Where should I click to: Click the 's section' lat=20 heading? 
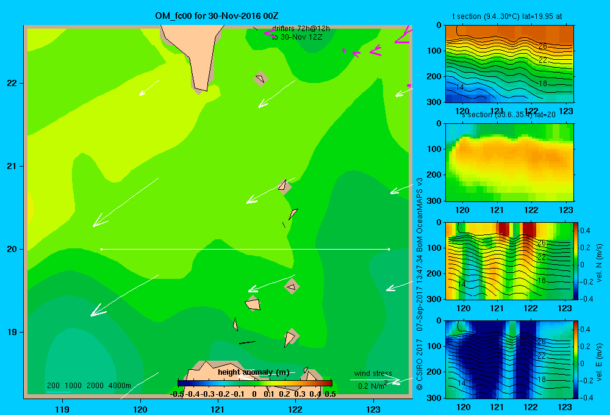pos(509,115)
